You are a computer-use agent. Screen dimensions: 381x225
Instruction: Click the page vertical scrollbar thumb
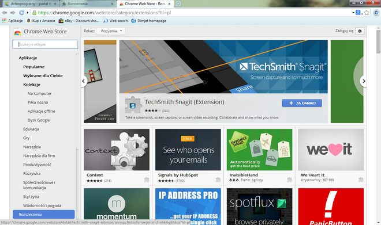(x=378, y=41)
